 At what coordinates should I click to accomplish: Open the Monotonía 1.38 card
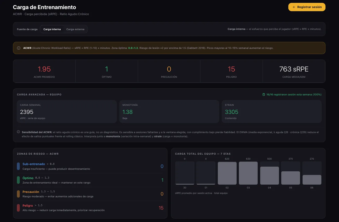(x=169, y=112)
